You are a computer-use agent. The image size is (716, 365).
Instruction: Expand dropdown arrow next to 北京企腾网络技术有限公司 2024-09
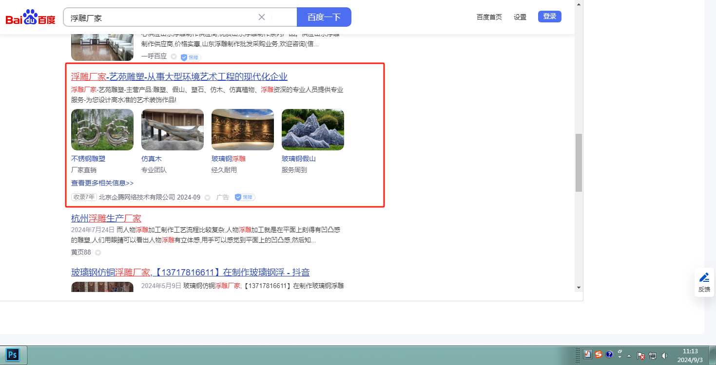pos(207,198)
